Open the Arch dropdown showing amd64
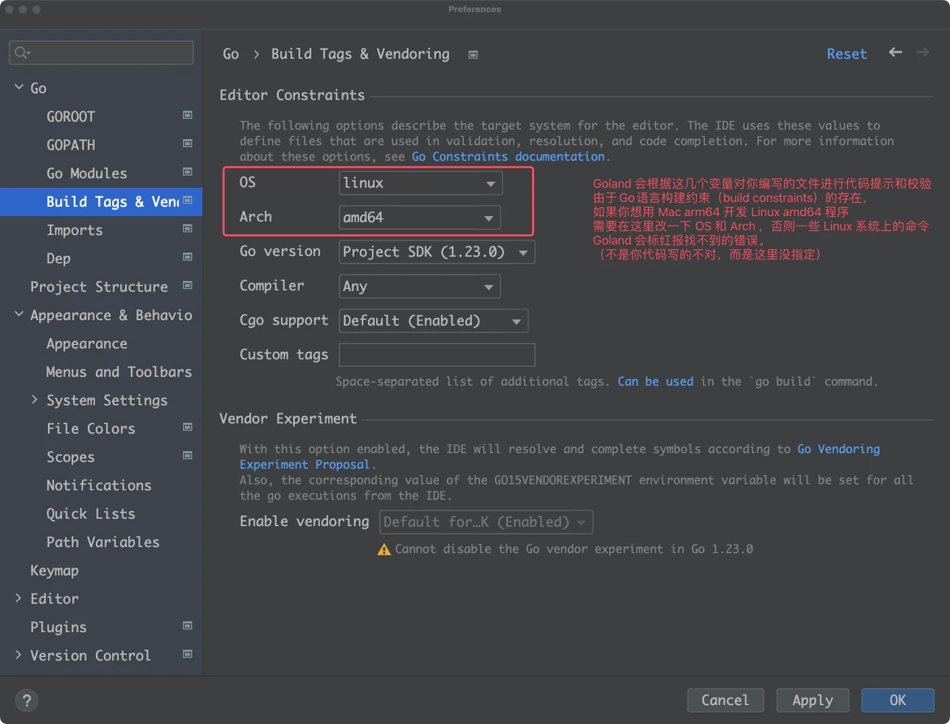This screenshot has height=724, width=950. (x=419, y=217)
